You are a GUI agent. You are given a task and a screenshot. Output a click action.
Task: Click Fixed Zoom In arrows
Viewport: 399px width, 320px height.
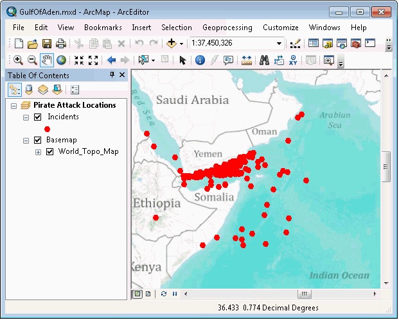coord(79,60)
